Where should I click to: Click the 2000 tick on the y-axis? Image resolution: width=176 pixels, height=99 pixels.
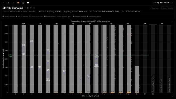coord(6,25)
